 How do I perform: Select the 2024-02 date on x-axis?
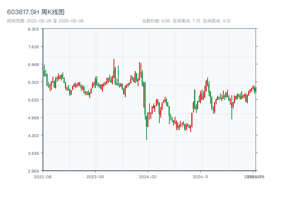[x=148, y=176]
